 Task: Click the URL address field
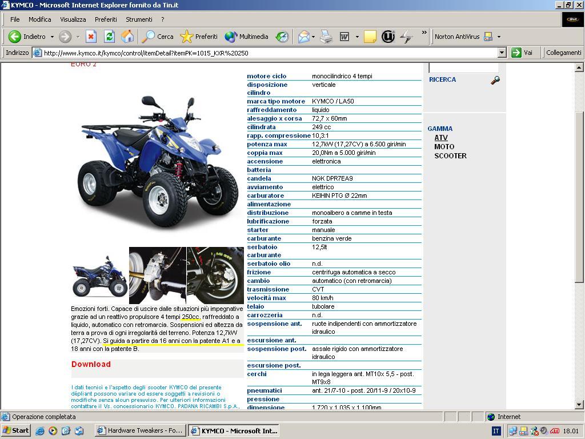pyautogui.click(x=270, y=53)
